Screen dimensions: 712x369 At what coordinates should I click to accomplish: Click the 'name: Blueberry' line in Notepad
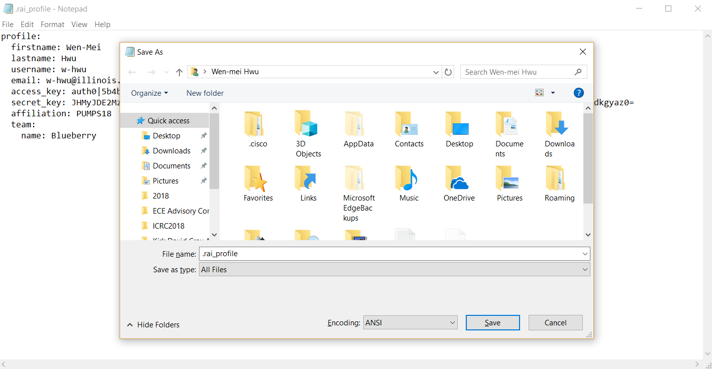coord(58,135)
